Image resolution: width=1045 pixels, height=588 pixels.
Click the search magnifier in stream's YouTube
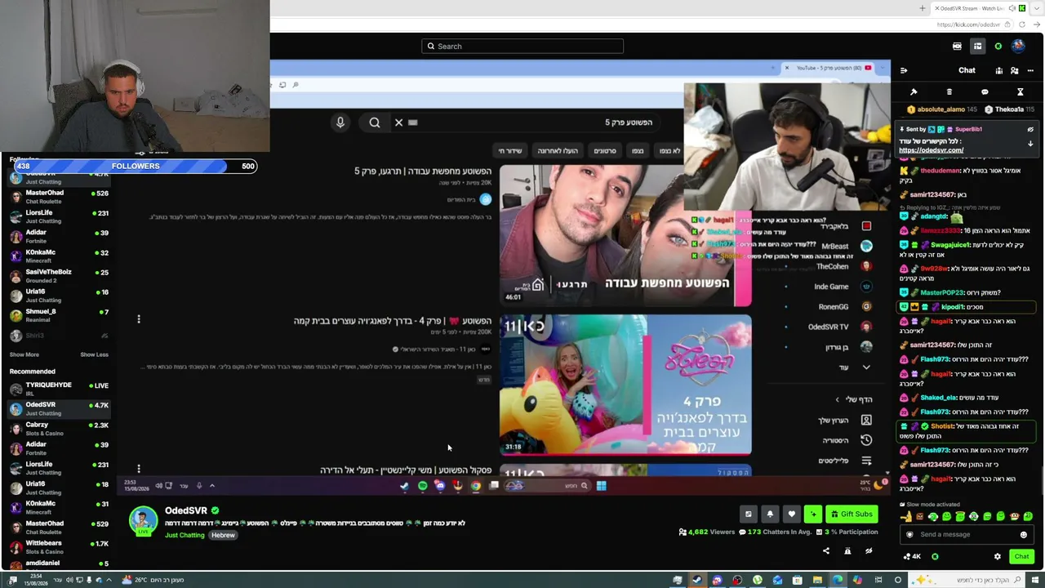(375, 122)
